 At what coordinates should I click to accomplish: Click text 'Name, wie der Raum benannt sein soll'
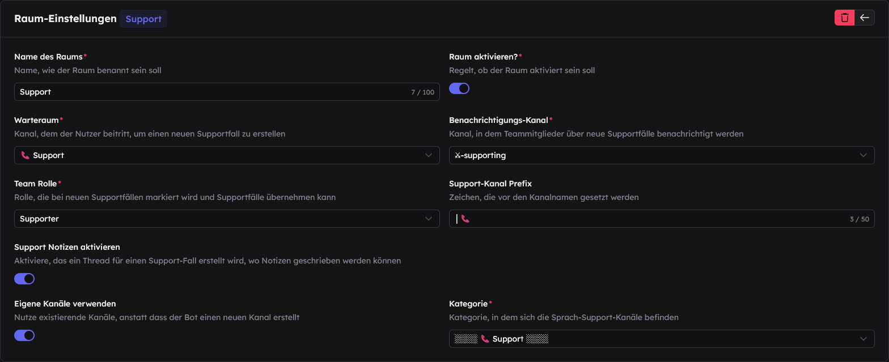[88, 70]
